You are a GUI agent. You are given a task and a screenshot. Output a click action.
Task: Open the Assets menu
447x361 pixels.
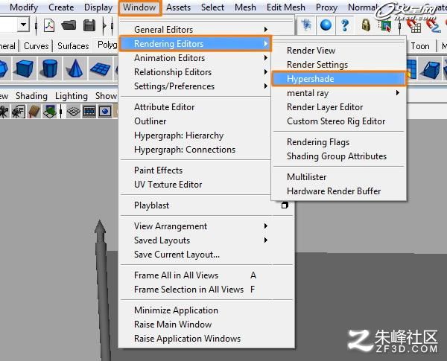pyautogui.click(x=179, y=7)
